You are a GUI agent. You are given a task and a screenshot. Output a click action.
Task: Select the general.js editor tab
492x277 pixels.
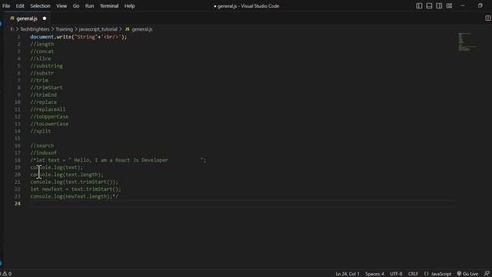coord(28,18)
